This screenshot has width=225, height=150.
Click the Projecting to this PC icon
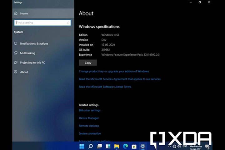click(x=16, y=62)
